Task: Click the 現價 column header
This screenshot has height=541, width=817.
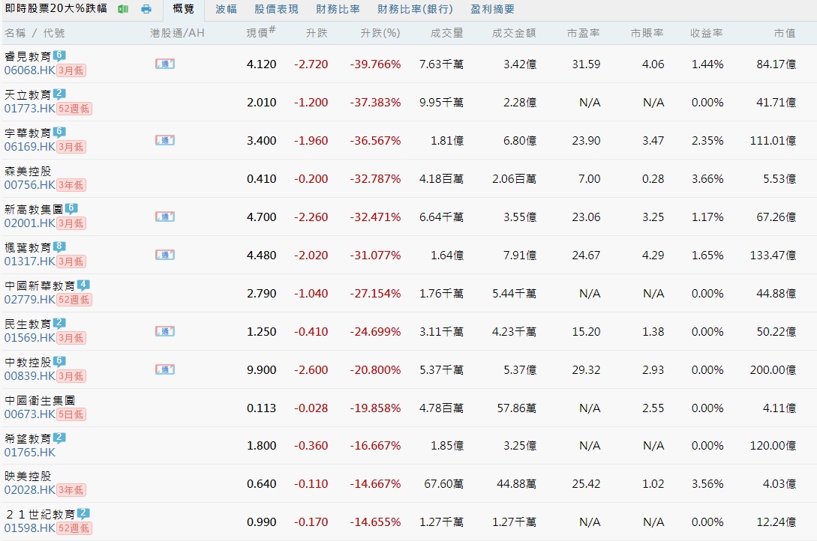Action: [x=260, y=33]
